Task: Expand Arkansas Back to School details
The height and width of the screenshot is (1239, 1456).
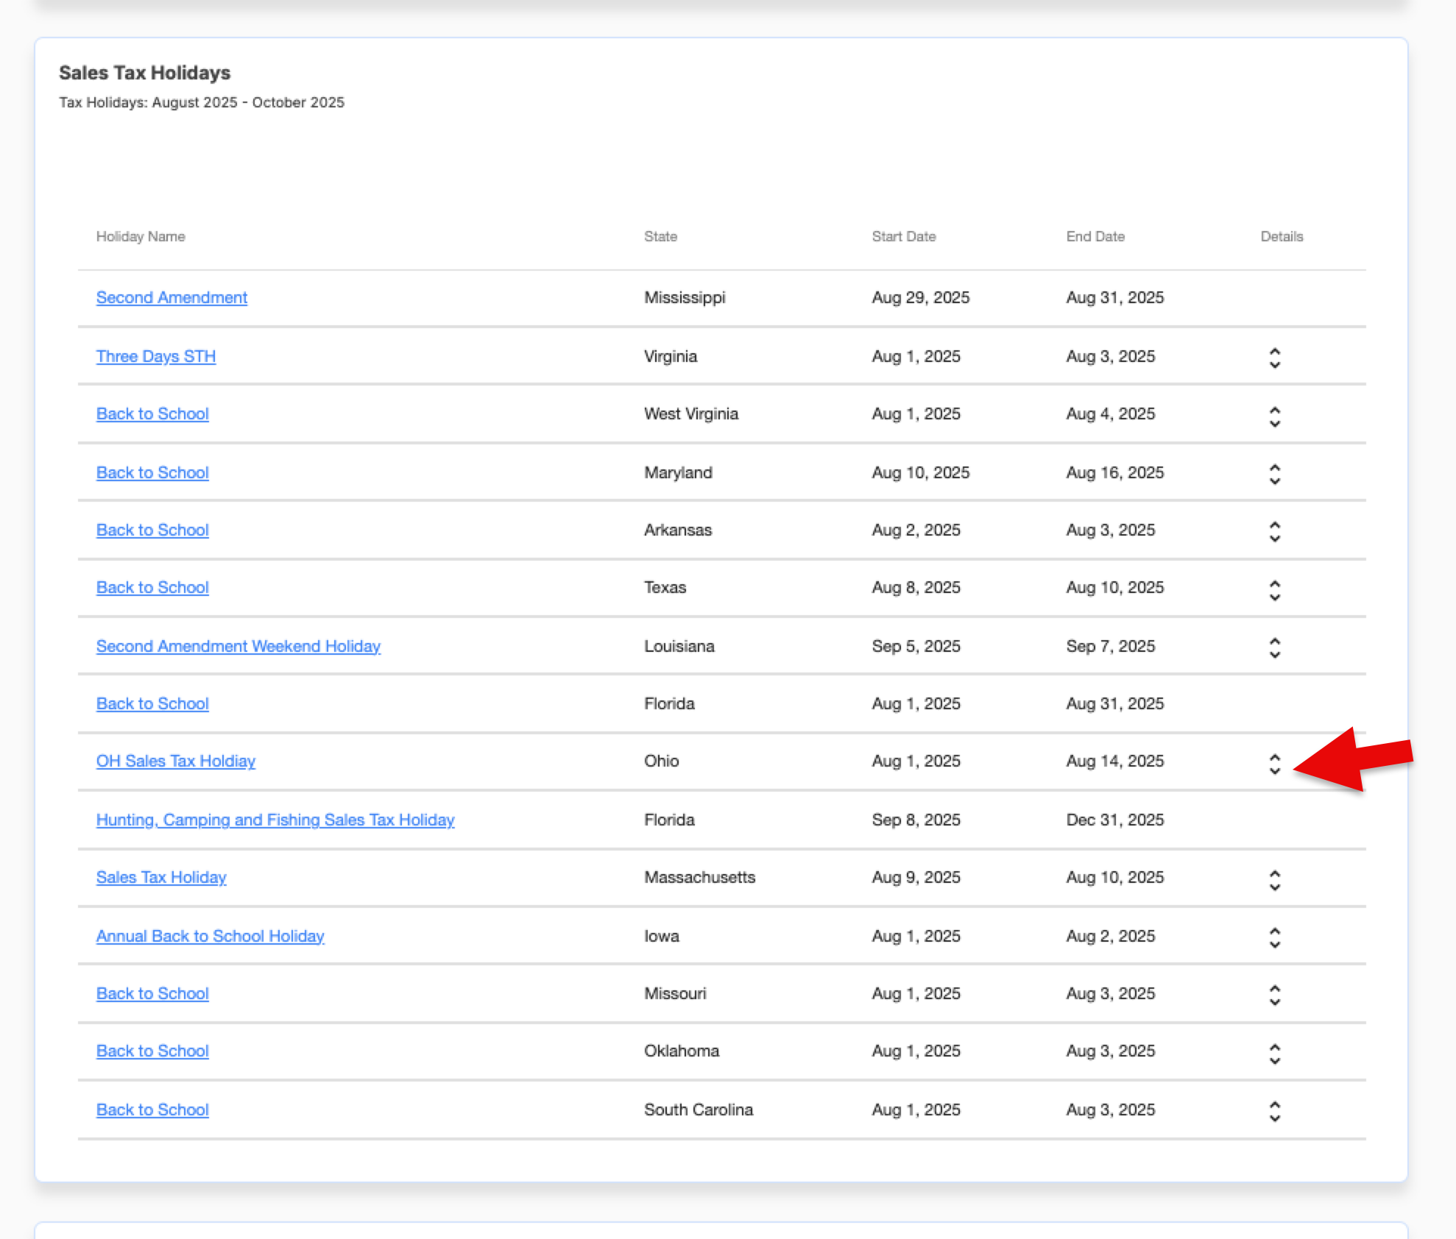Action: point(1274,531)
